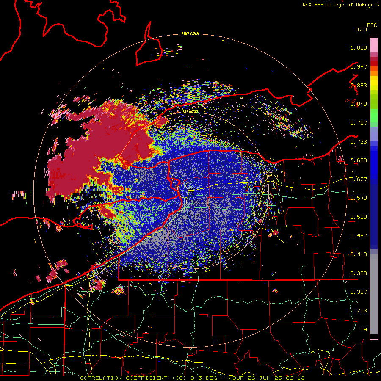Click the 0.733 scale value
This screenshot has width=381, height=381.
[x=359, y=142]
